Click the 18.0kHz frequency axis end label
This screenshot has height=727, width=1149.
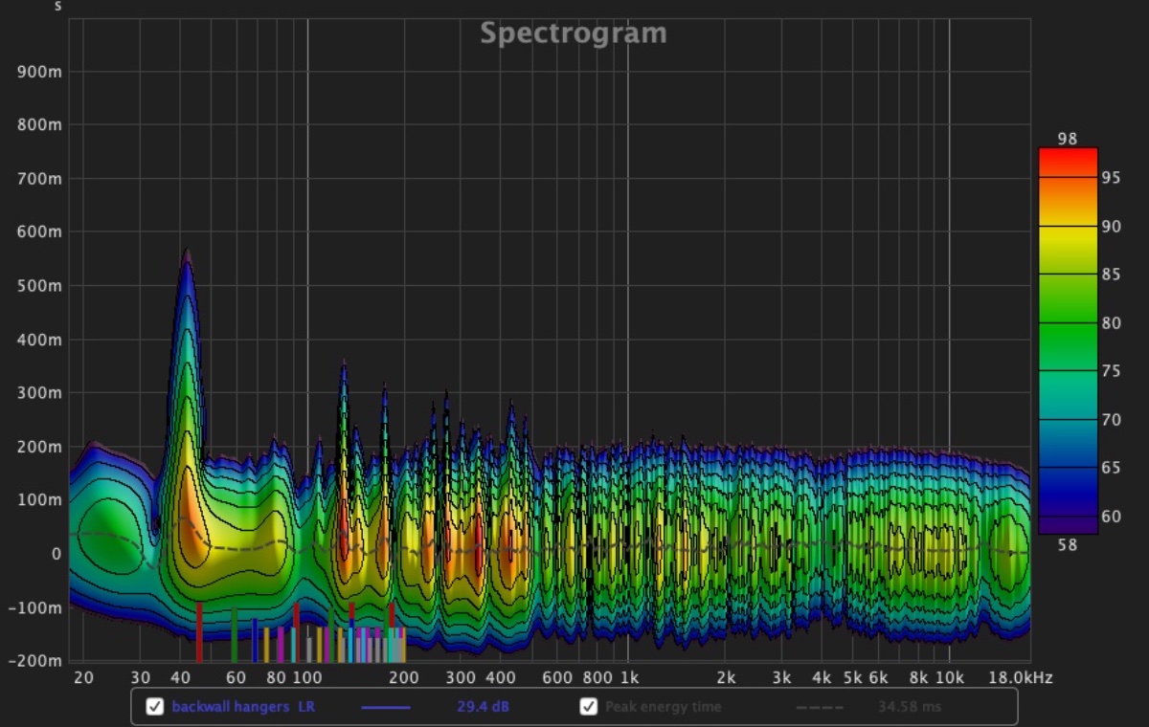click(x=1021, y=678)
